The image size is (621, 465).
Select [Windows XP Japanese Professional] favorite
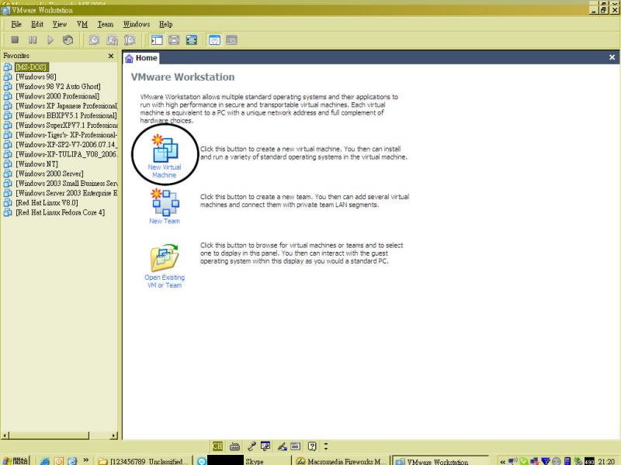point(66,106)
